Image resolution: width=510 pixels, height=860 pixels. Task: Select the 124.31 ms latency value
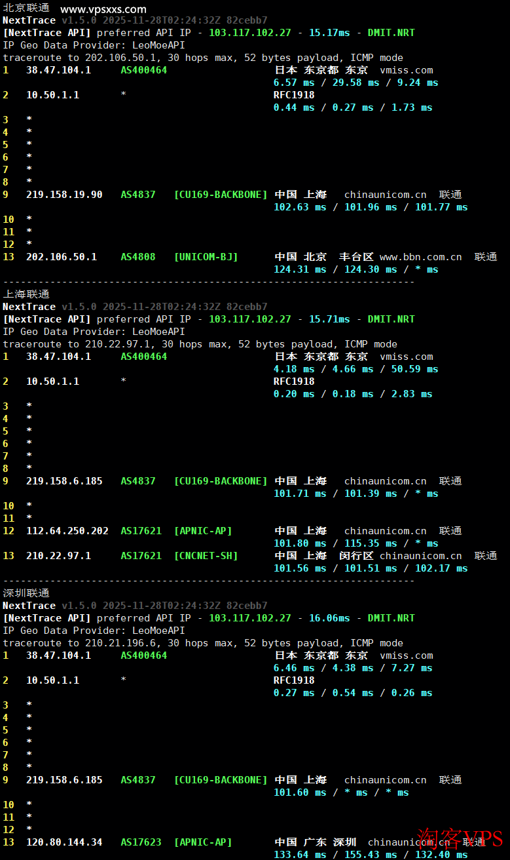(x=300, y=269)
